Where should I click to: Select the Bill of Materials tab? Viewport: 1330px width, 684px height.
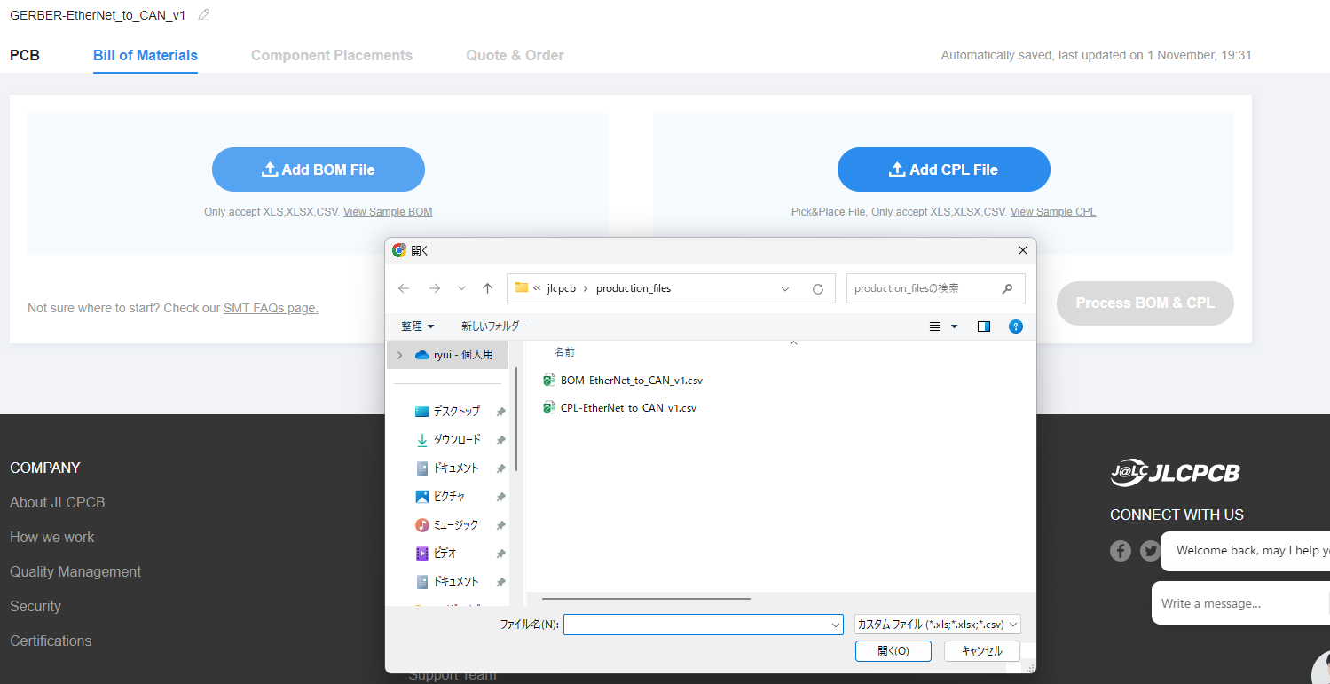(x=146, y=55)
